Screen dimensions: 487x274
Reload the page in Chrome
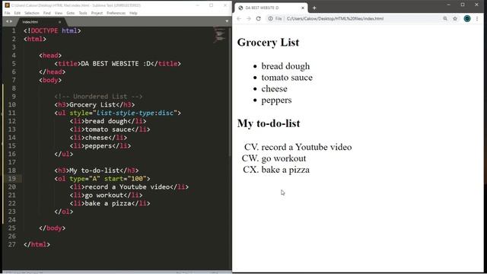(x=259, y=18)
